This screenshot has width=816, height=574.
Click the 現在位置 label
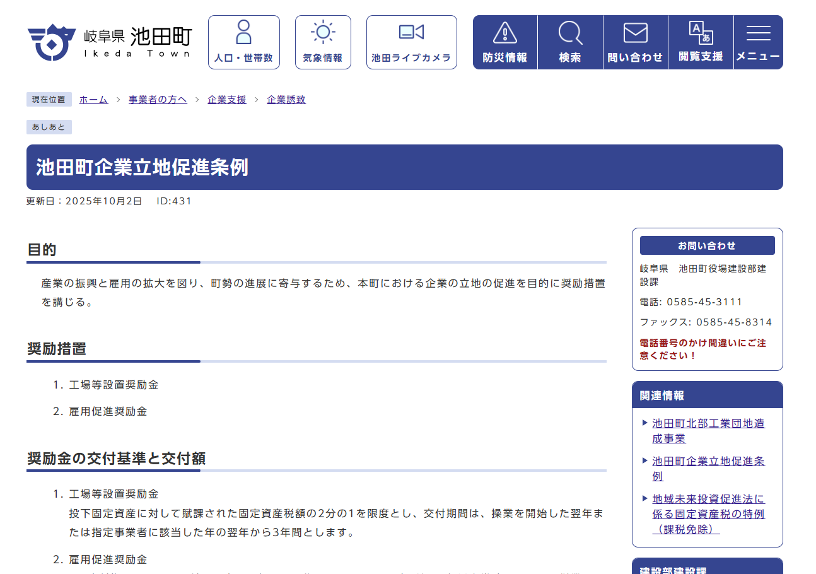tap(49, 100)
